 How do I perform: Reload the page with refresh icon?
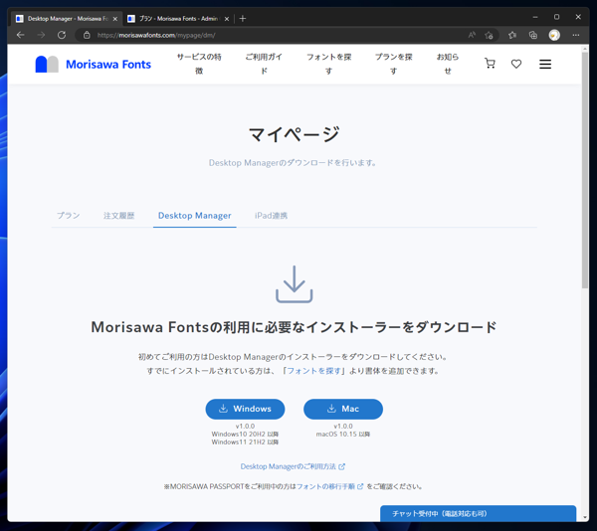62,35
